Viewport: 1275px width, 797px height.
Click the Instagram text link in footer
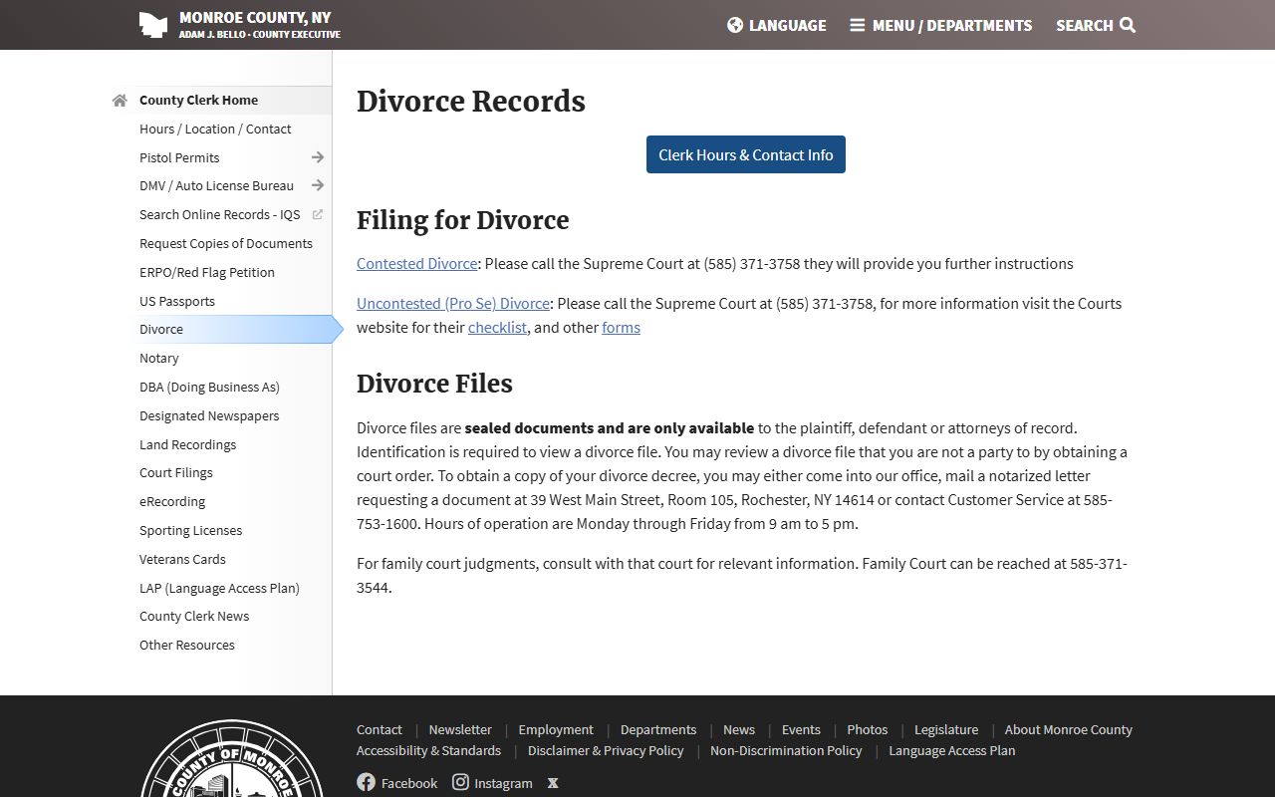[503, 783]
